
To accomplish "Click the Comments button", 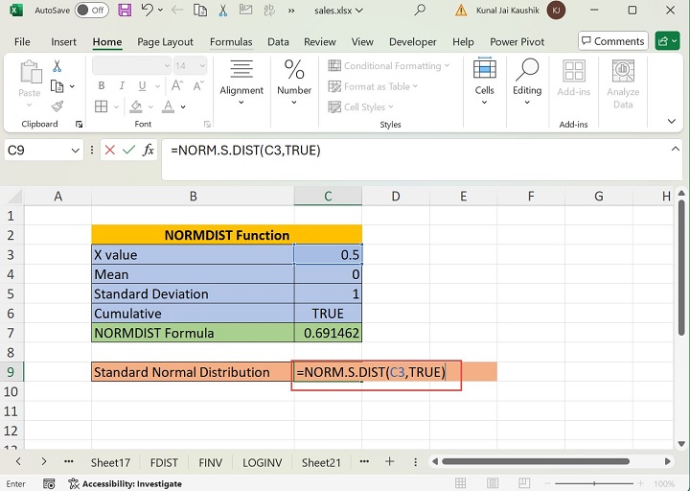I will click(x=612, y=41).
